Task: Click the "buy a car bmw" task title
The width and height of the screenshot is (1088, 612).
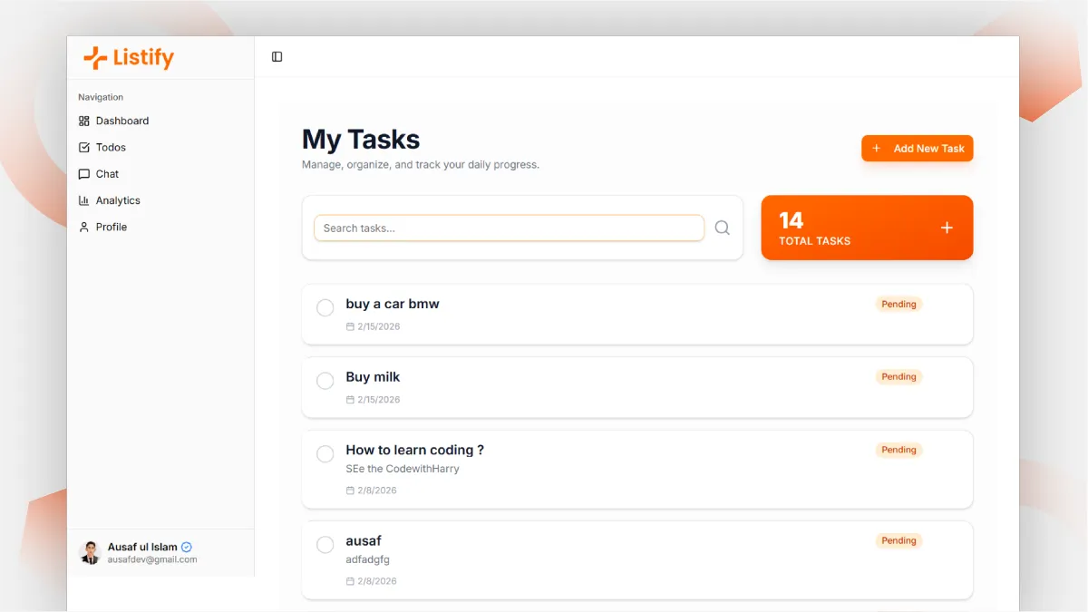Action: pos(393,304)
